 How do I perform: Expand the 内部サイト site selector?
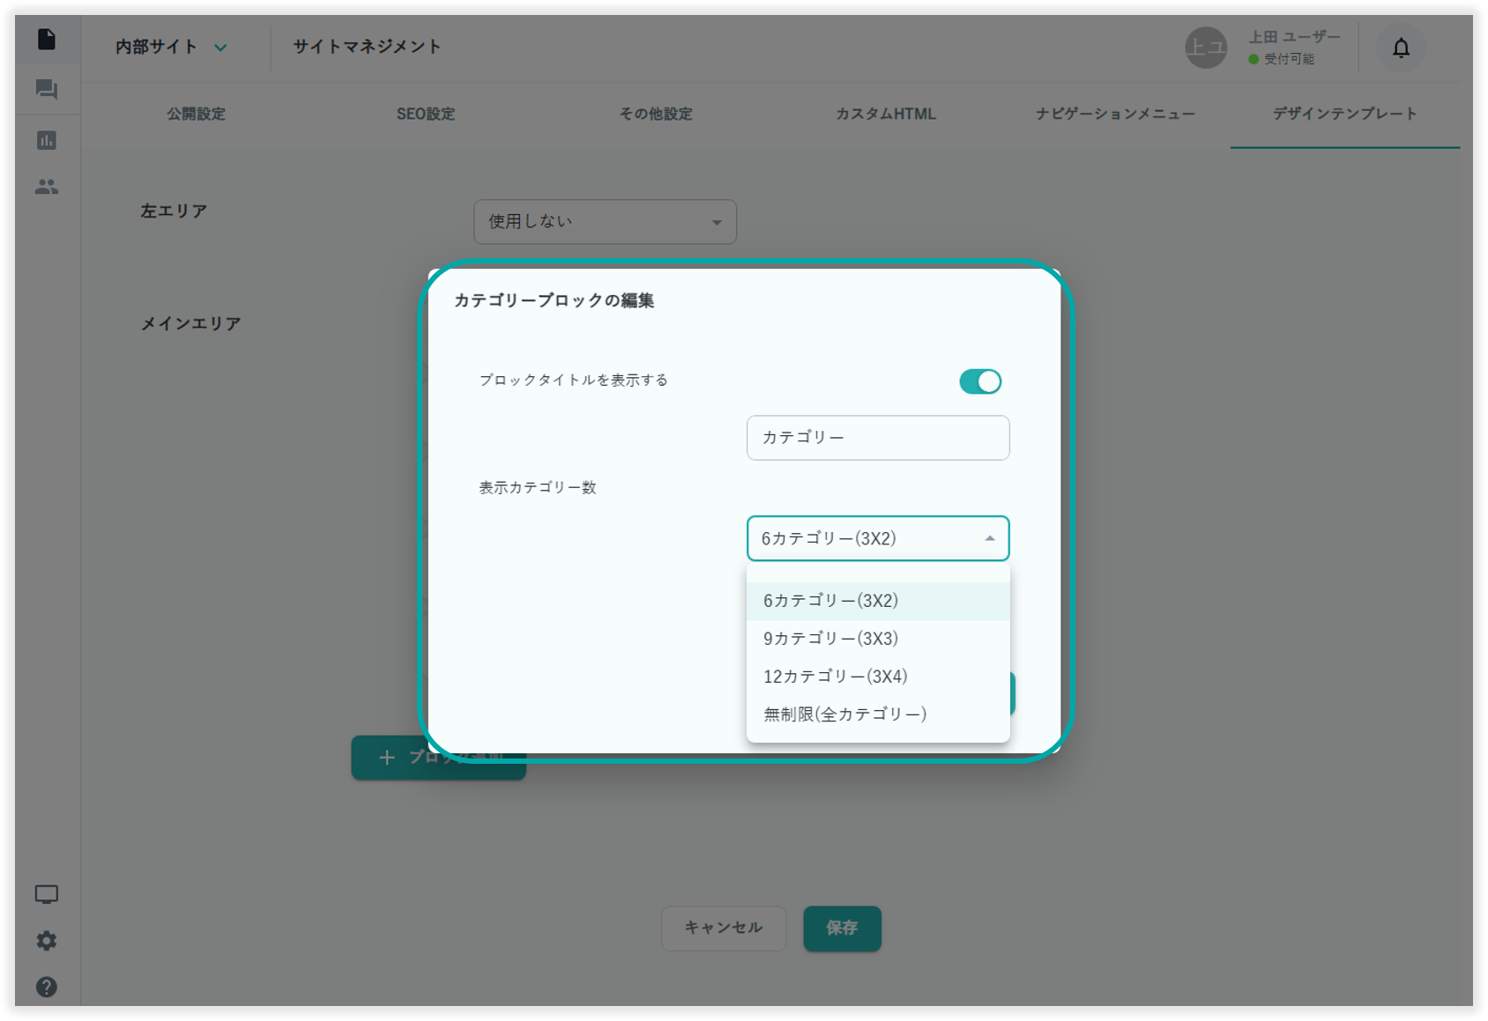tap(171, 48)
